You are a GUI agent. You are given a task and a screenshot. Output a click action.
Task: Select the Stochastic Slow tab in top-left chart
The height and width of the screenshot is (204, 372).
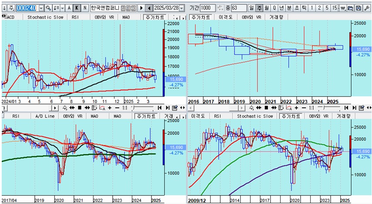pos(45,17)
